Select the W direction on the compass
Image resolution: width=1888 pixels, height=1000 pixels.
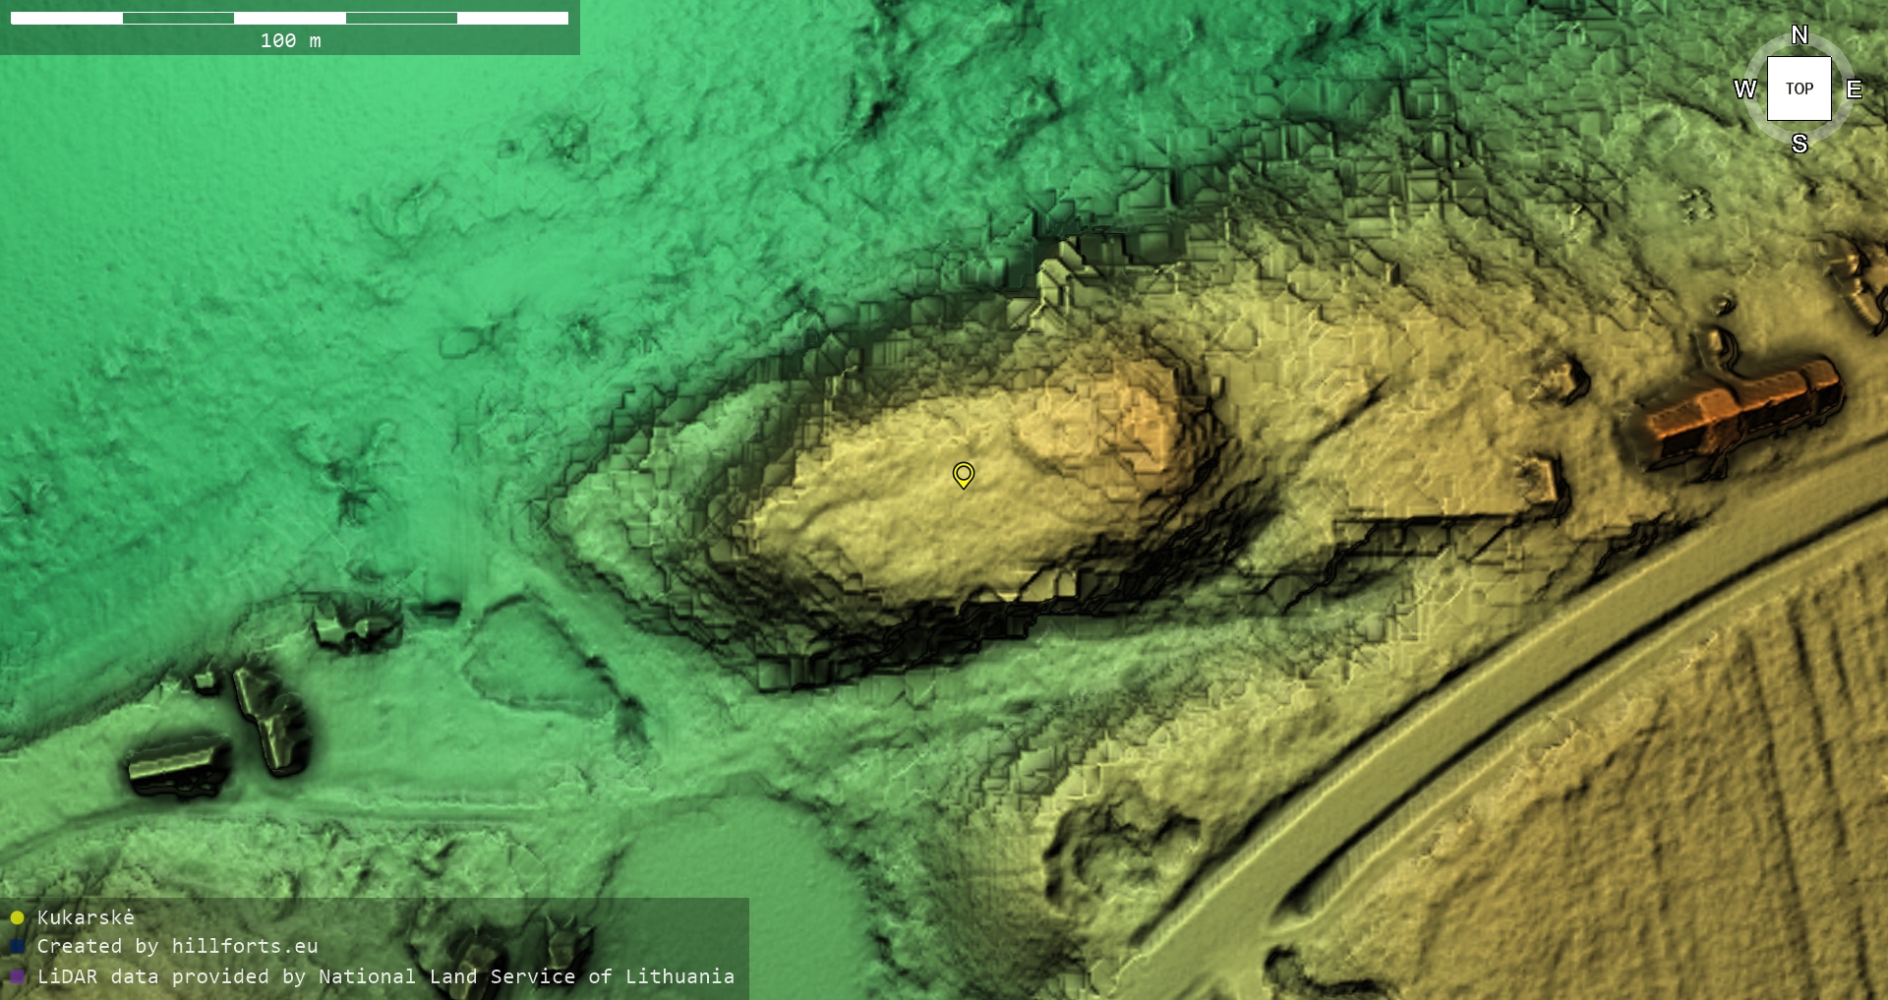(1745, 89)
